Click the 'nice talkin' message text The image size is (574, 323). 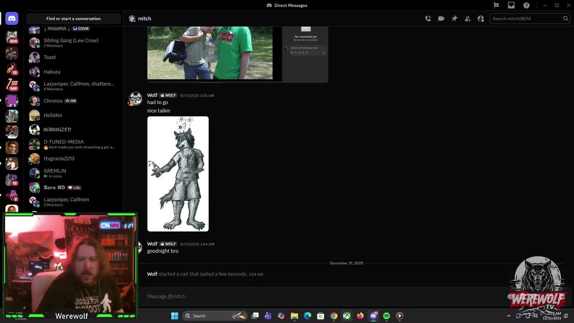[x=159, y=111]
